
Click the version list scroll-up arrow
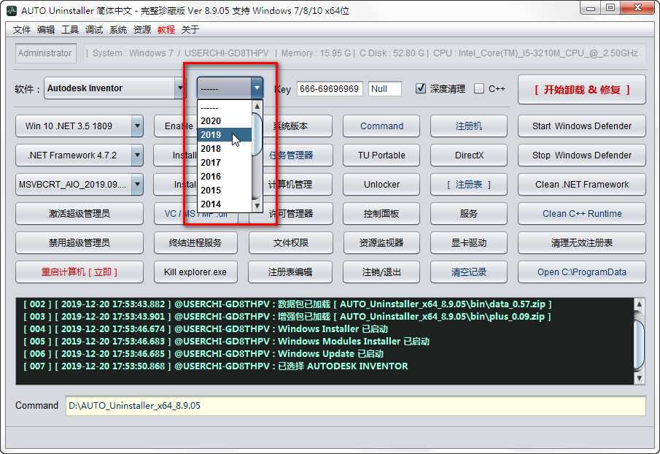[x=257, y=107]
